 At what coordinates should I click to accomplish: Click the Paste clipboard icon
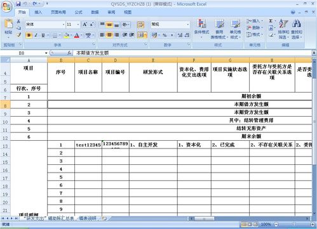coord(8,23)
